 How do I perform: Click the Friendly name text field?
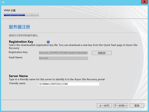click(x=69, y=84)
